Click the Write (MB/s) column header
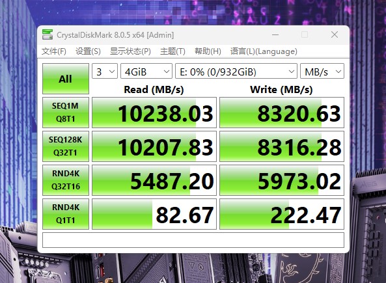This screenshot has width=386, height=283. click(x=281, y=89)
